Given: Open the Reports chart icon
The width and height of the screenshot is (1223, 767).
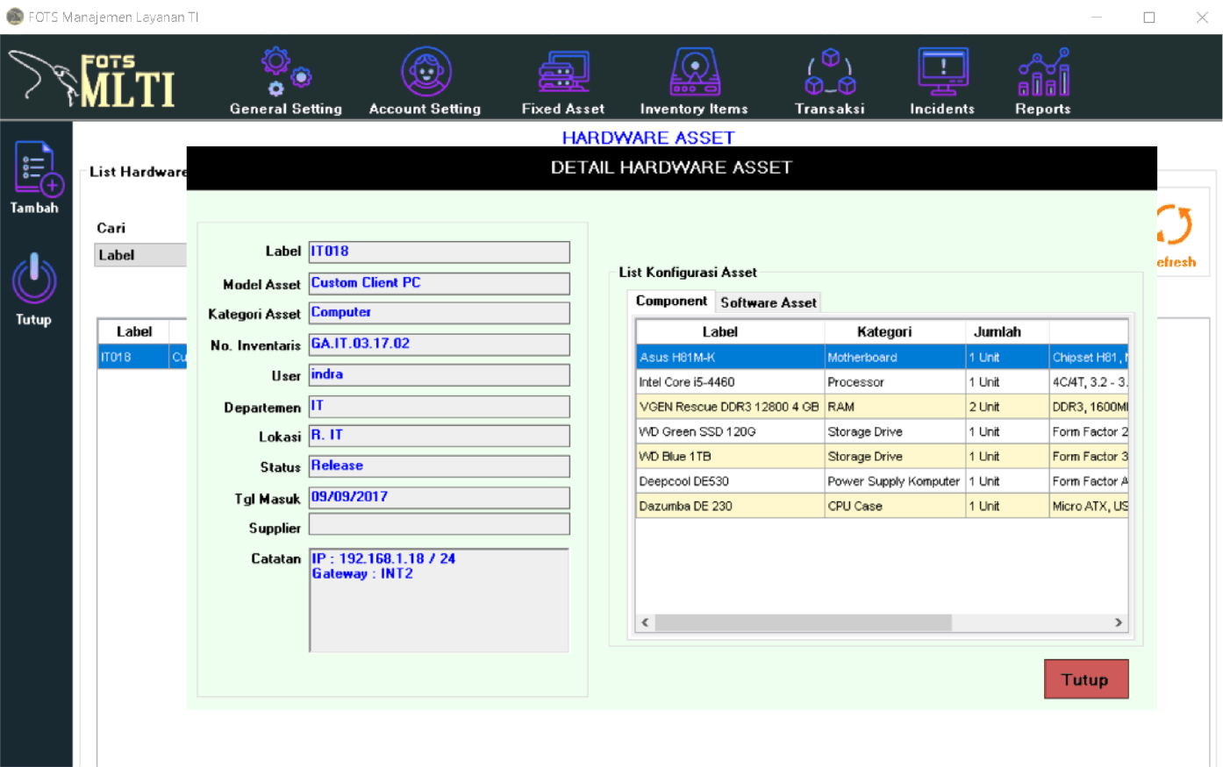Looking at the screenshot, I should coord(1043,72).
